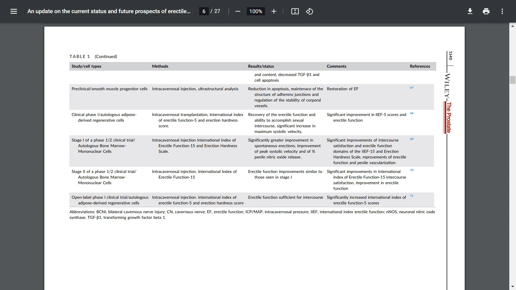Rotate the document counterclockwise
This screenshot has height=290, width=516.
pyautogui.click(x=309, y=11)
